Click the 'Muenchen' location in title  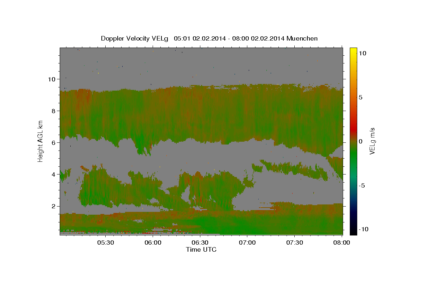[301, 38]
